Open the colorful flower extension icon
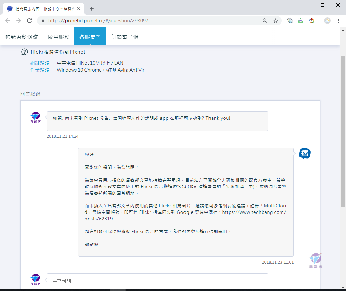346x291 pixels. coord(311,21)
